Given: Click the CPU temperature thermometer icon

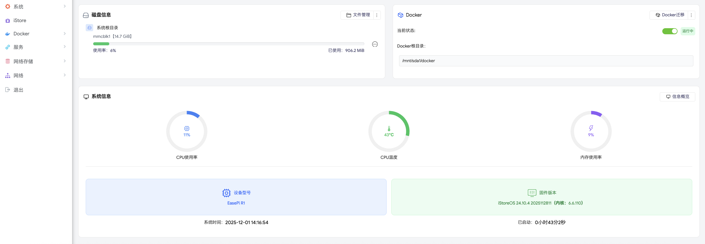Looking at the screenshot, I should point(389,128).
